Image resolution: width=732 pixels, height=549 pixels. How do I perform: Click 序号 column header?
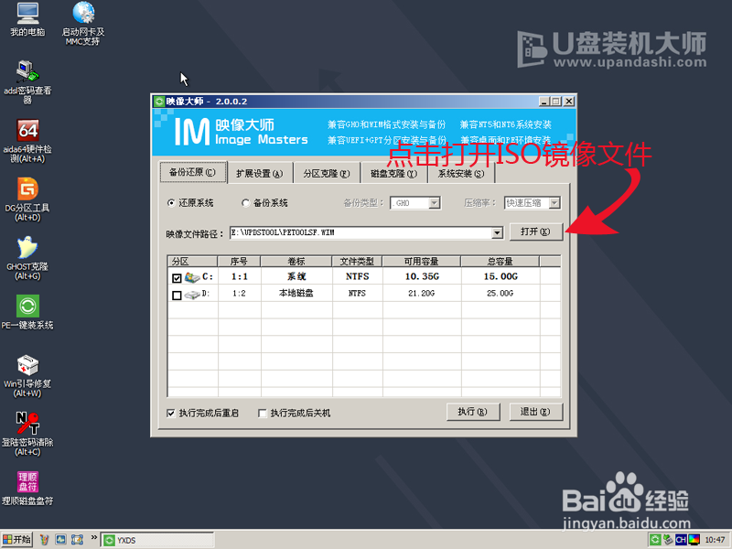click(x=239, y=262)
